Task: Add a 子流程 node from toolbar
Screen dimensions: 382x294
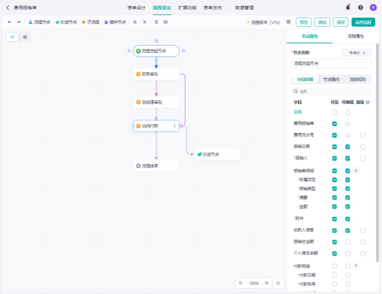Action: 90,22
